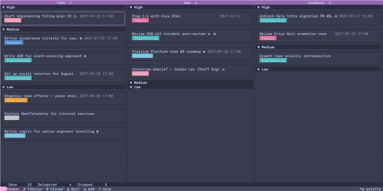Select 'Prep 1:1 with Alex Chen' card
This screenshot has width=383, height=191.
tap(191, 18)
